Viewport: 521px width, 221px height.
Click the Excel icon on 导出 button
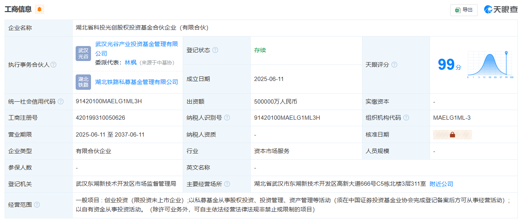coord(458,10)
